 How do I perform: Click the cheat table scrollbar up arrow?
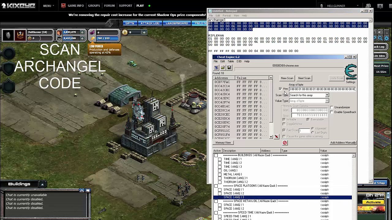354,156
